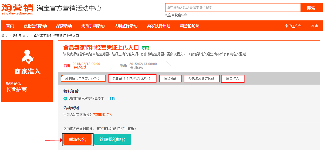Focus the activity keyword search field

(x=233, y=8)
